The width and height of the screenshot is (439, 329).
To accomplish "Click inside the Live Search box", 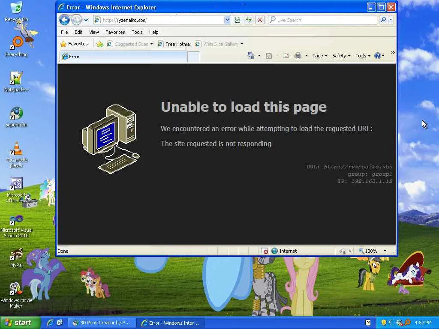I will point(322,20).
